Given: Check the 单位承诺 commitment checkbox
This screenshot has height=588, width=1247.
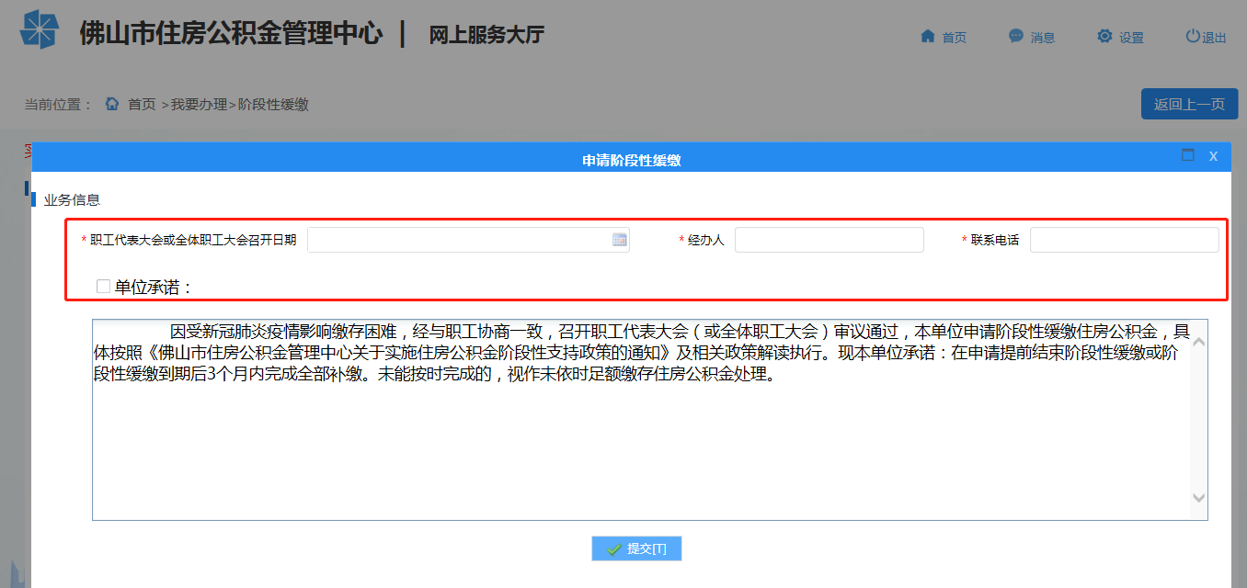Looking at the screenshot, I should (x=103, y=285).
